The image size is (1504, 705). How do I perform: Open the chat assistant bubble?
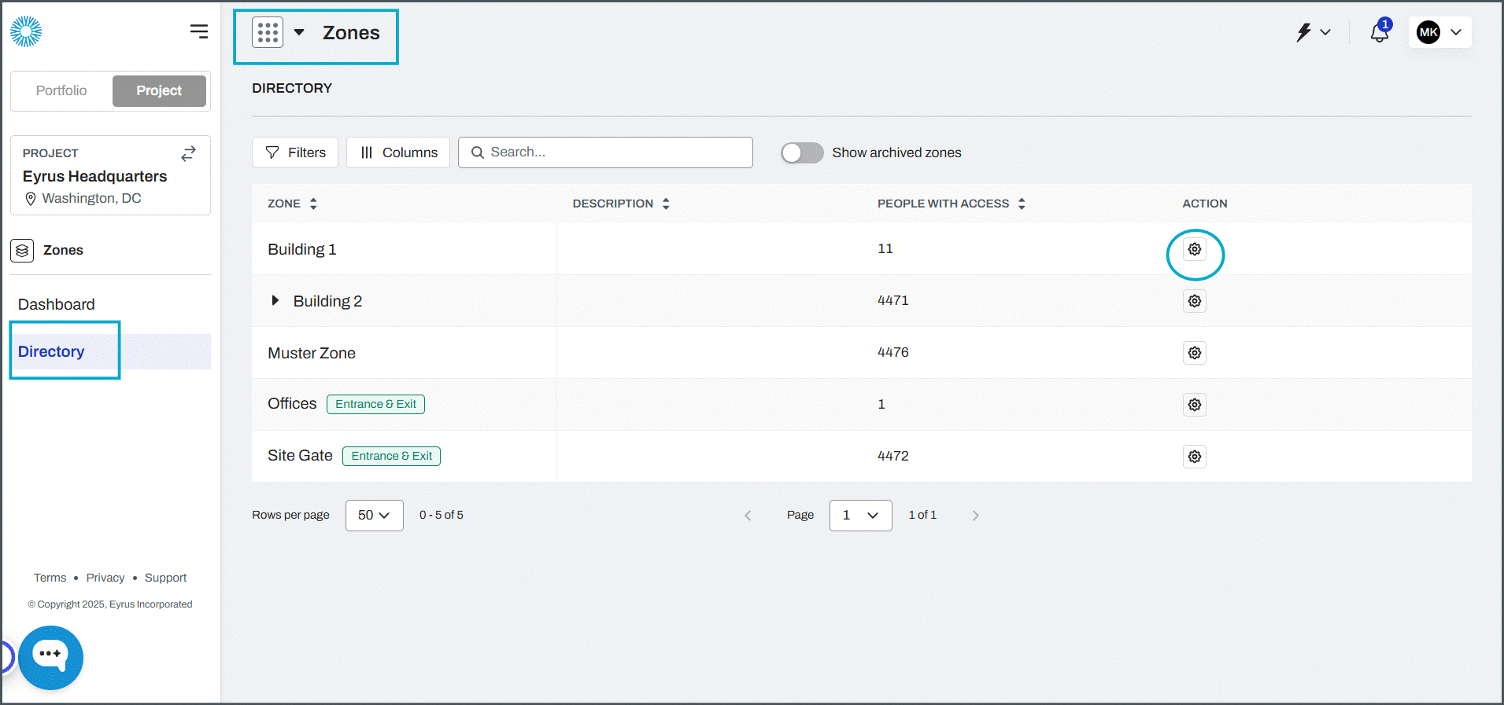click(50, 657)
